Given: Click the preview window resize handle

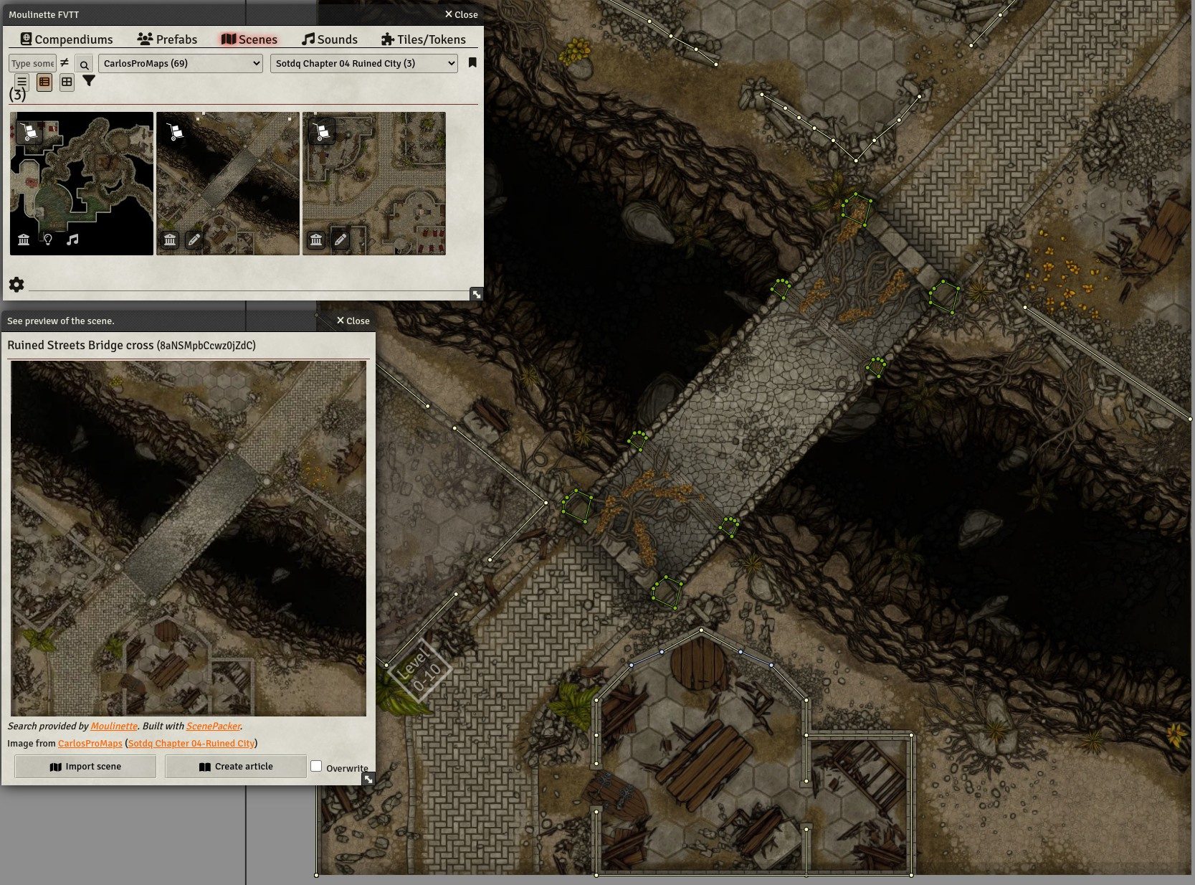Looking at the screenshot, I should pyautogui.click(x=368, y=779).
